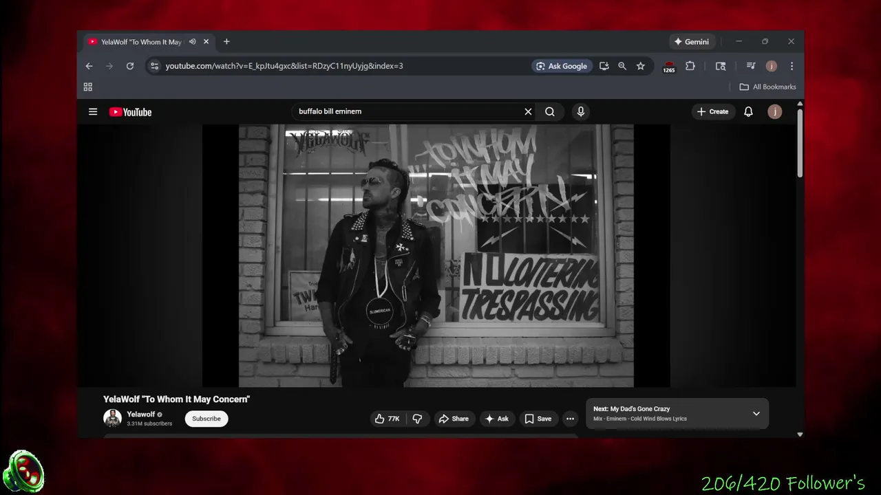This screenshot has height=495, width=881.
Task: Restore down the Chrome window
Action: click(765, 41)
